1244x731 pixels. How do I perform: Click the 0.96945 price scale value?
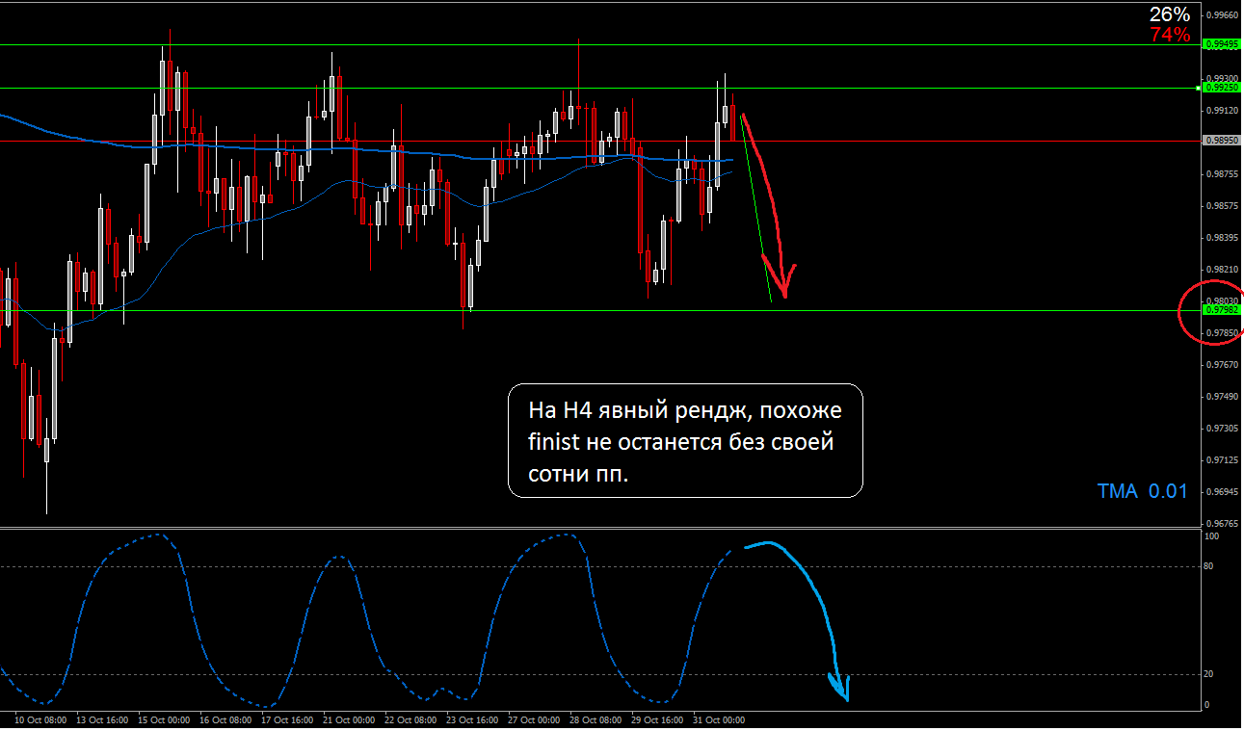[1222, 492]
